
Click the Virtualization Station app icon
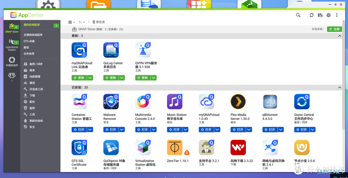click(143, 147)
